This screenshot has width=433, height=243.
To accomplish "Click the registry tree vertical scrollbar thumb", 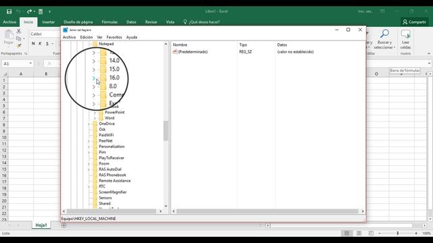I will [166, 130].
